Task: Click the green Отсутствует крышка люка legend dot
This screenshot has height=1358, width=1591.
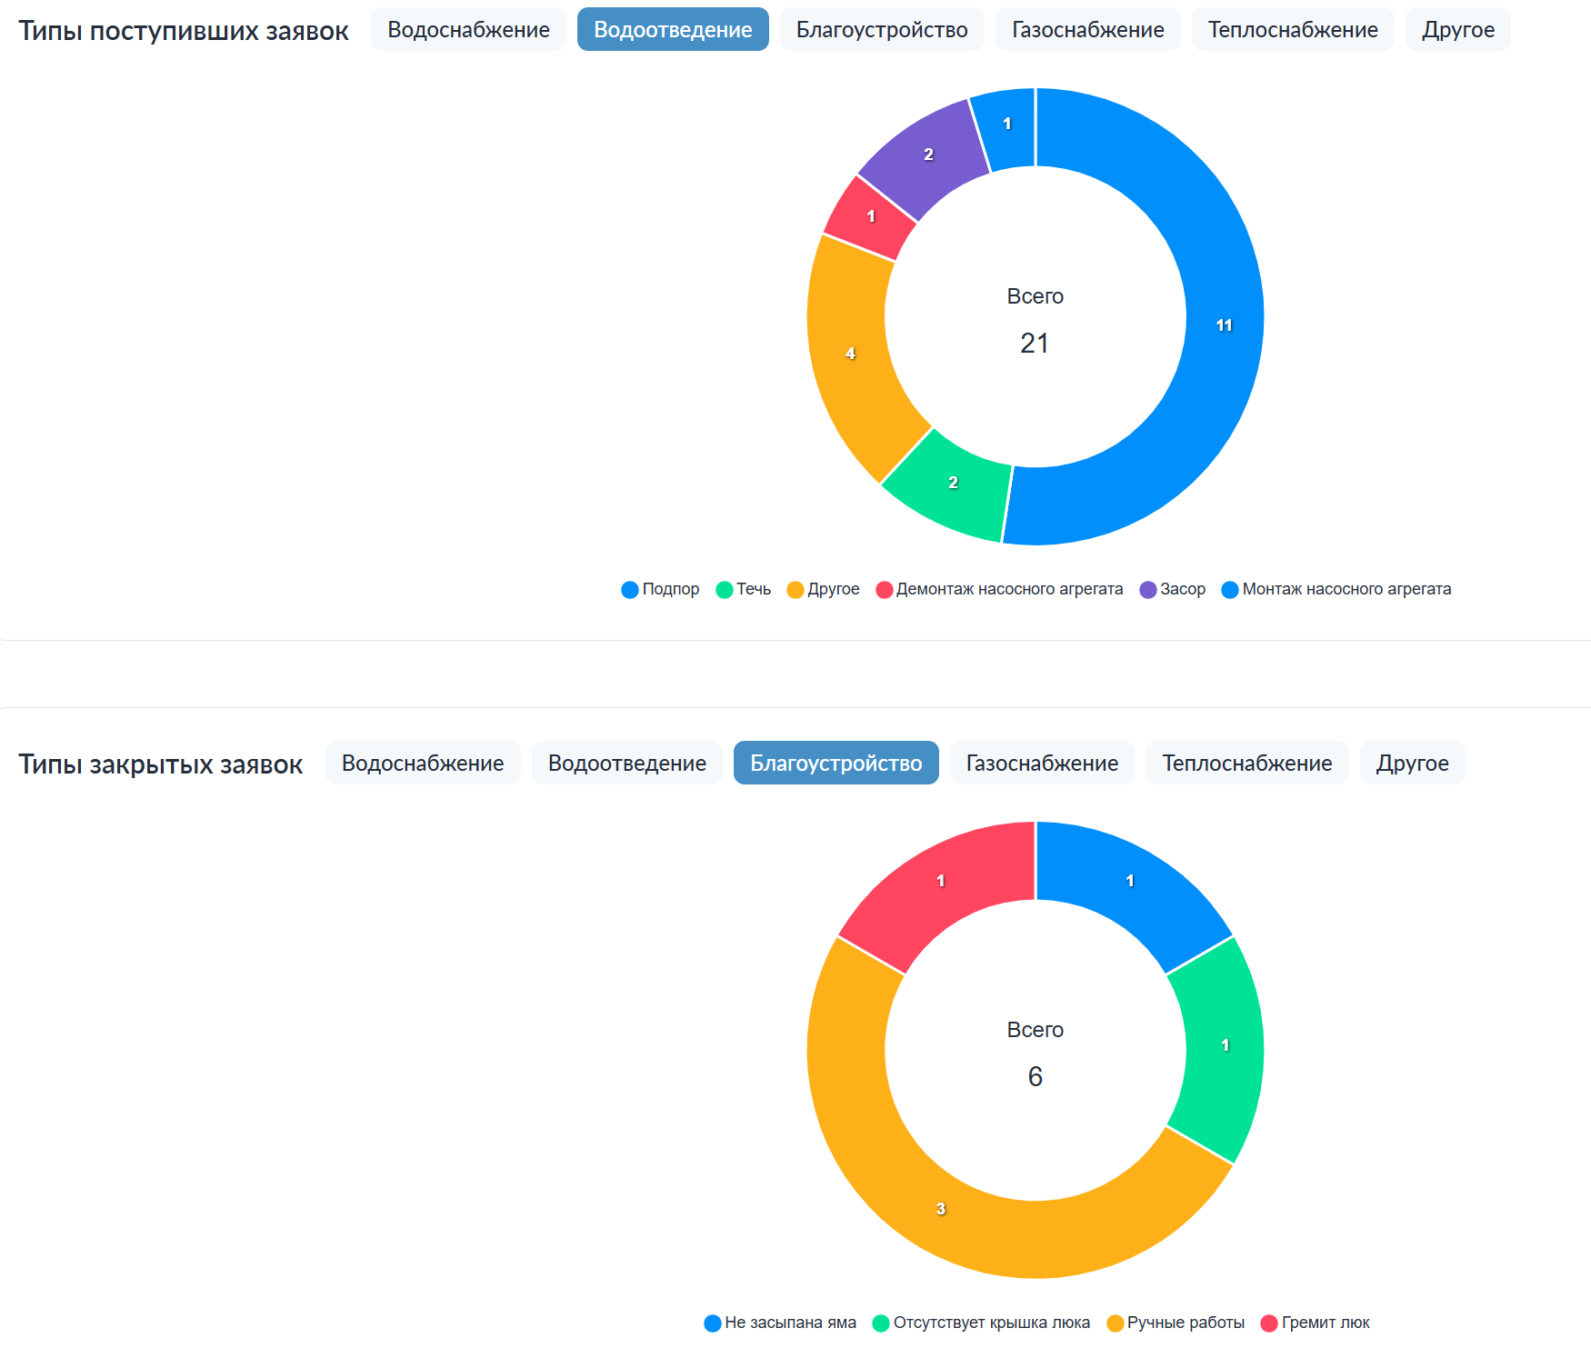Action: 880,1323
